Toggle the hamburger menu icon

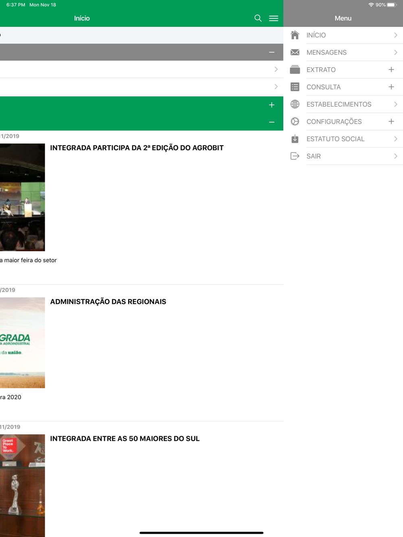coord(274,18)
